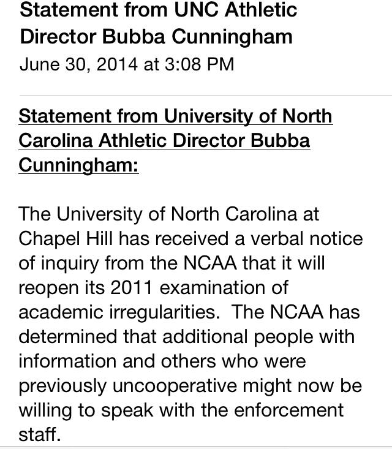Click the phrase 'information and others who were'
This screenshot has width=392, height=449.
coord(162,361)
